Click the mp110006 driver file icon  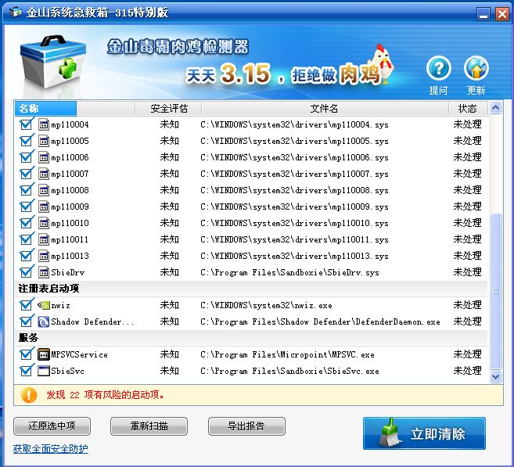(44, 157)
